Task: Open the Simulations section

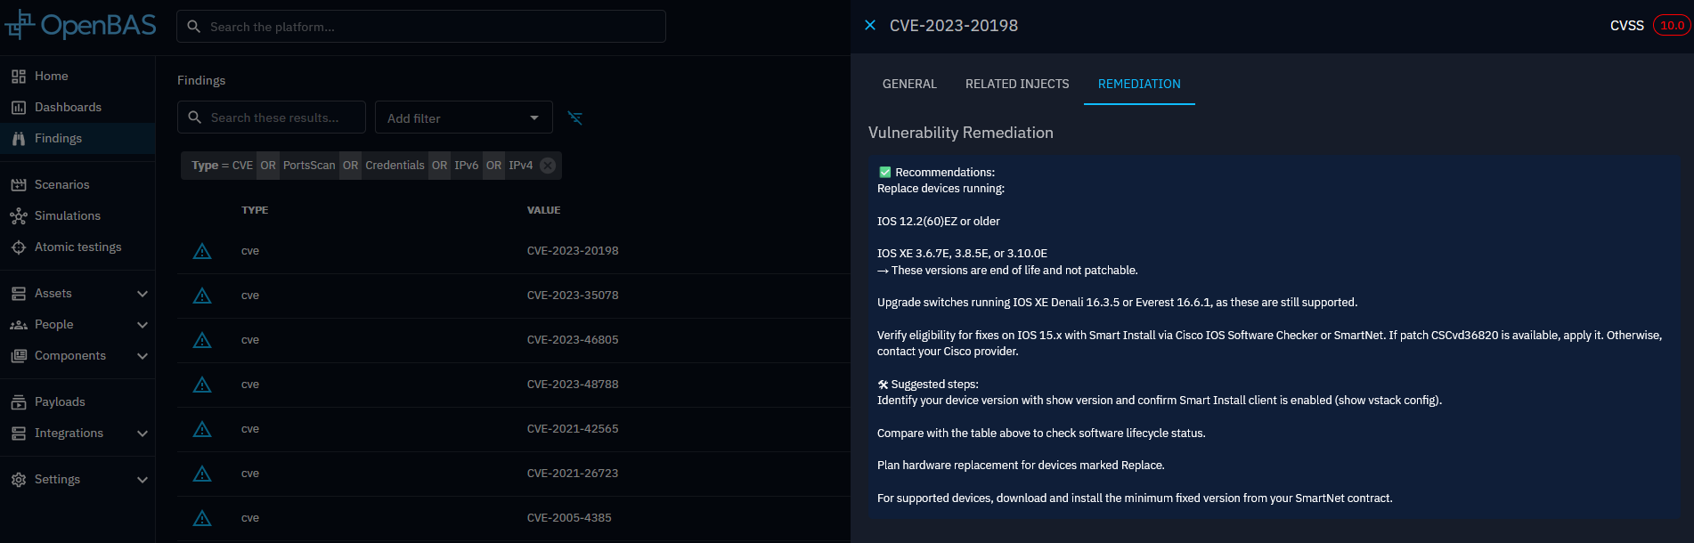Action: tap(67, 216)
